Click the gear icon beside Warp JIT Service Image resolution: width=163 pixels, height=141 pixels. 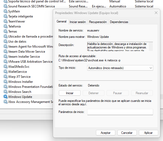6,76
